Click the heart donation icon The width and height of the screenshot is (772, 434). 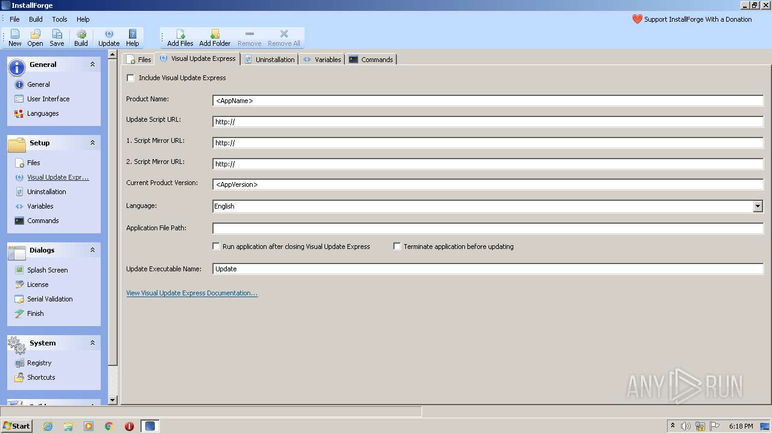point(638,19)
